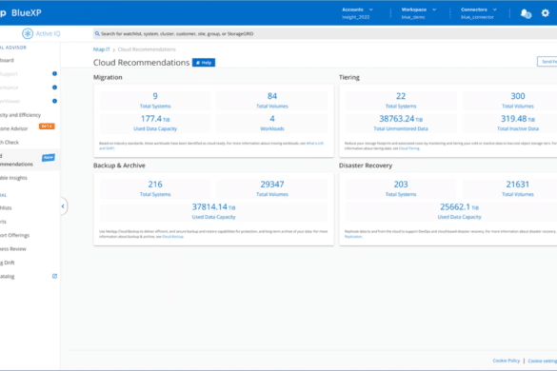Open Health Check in the sidebar
This screenshot has width=557, height=371.
[x=10, y=143]
